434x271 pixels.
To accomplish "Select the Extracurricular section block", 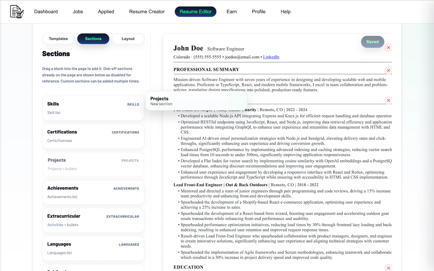I will pos(93,220).
